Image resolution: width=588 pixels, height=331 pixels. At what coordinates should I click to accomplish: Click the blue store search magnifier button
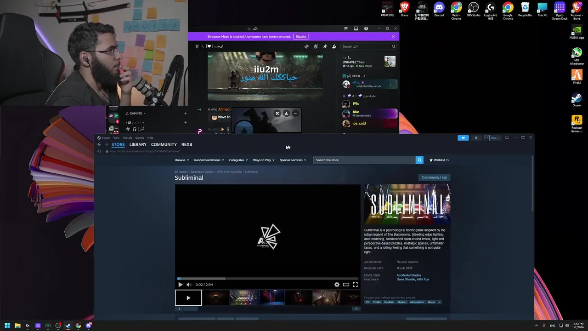pos(419,160)
